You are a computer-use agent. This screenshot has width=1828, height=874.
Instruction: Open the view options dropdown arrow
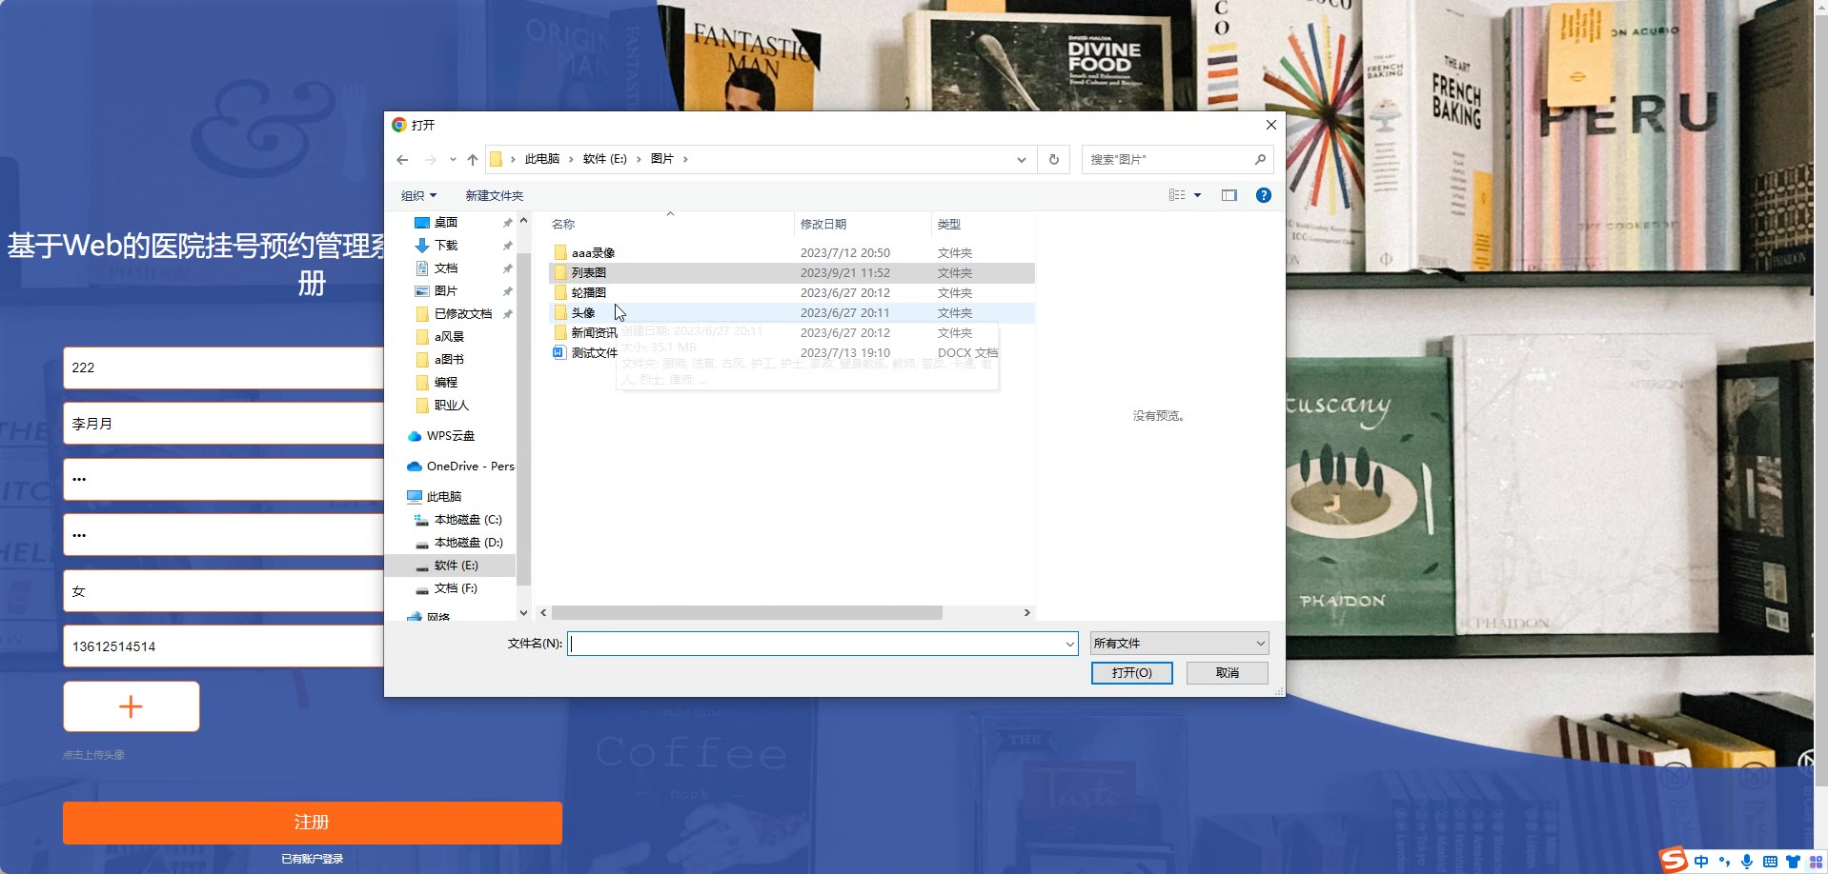click(1197, 195)
